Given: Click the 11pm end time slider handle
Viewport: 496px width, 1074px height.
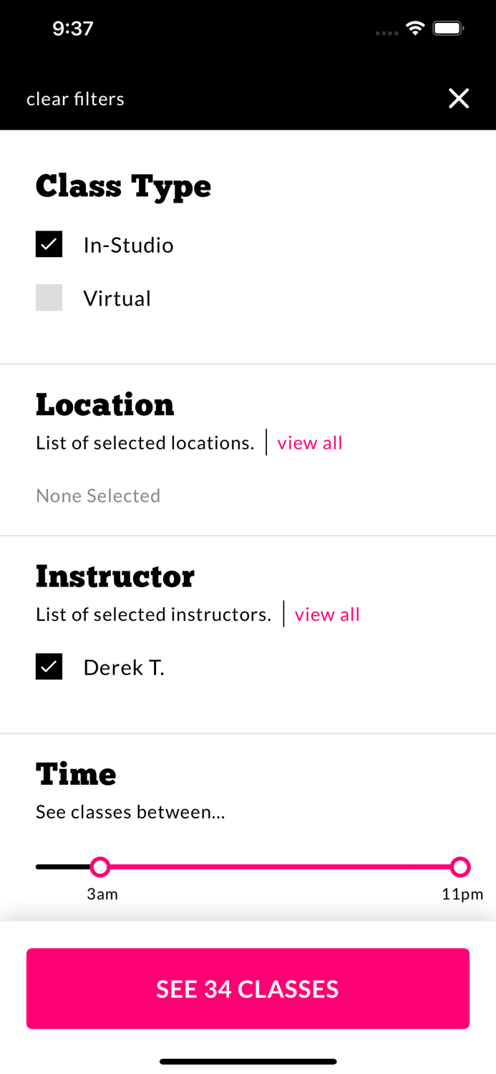Looking at the screenshot, I should [460, 867].
